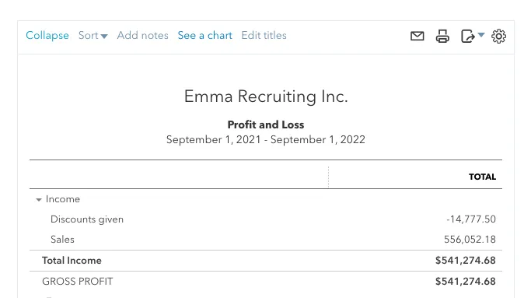Collapse all report rows
531x298 pixels.
coord(47,35)
